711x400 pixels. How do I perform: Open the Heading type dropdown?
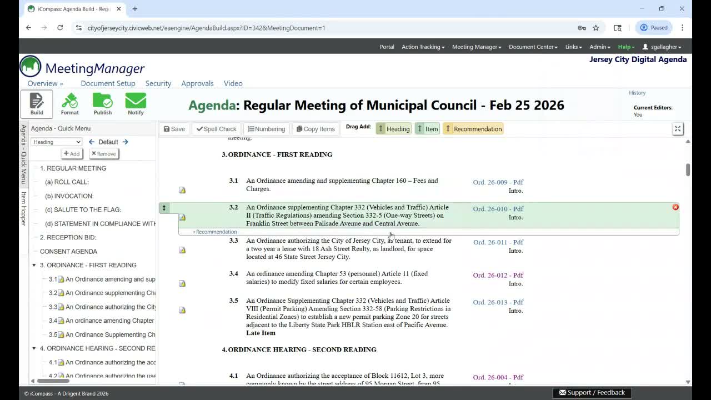57,142
